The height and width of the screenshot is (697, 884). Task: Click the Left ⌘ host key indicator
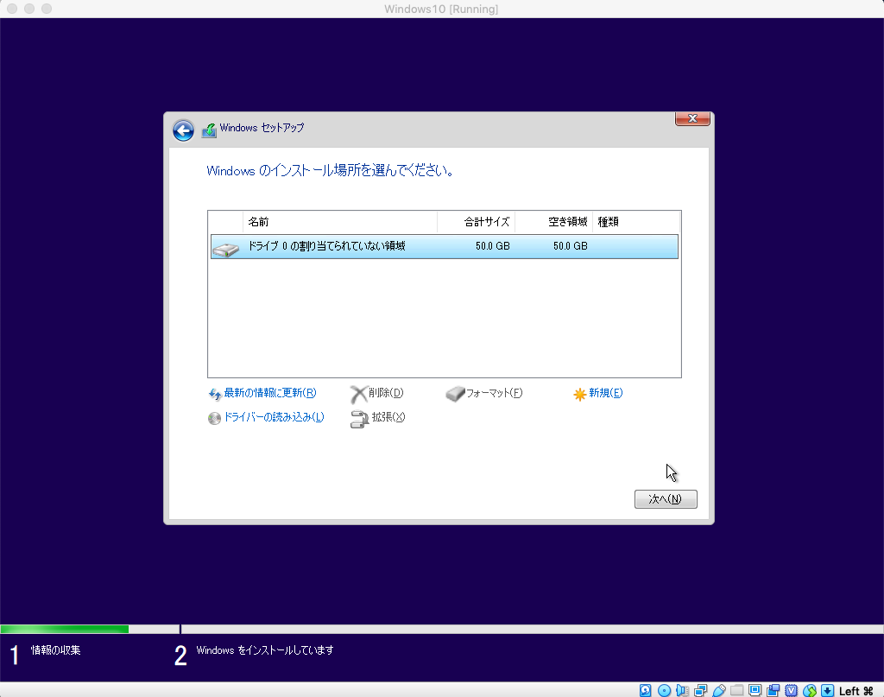tap(856, 691)
